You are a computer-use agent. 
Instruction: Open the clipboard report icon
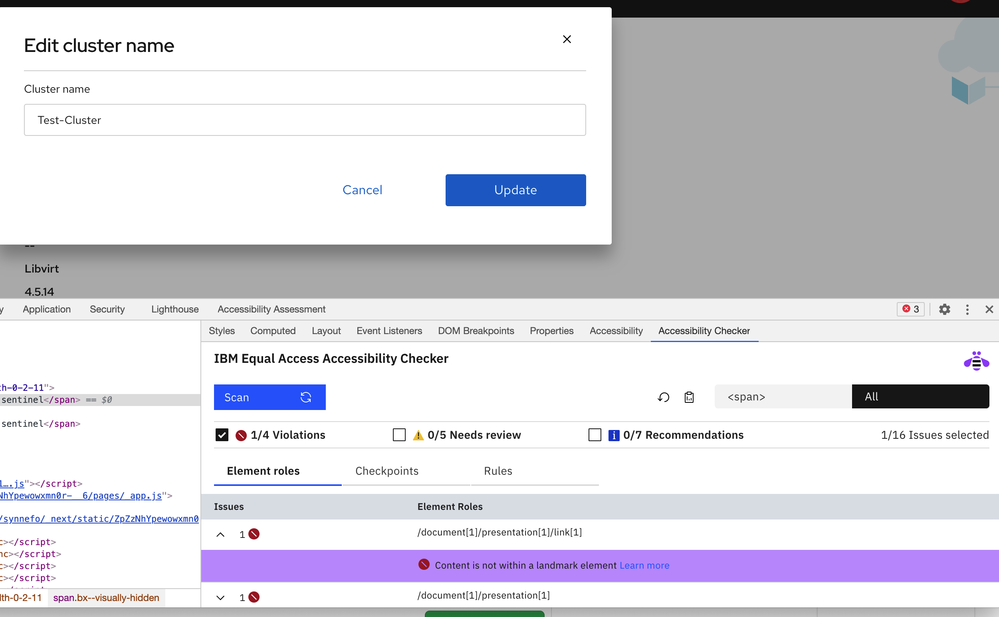click(x=689, y=397)
